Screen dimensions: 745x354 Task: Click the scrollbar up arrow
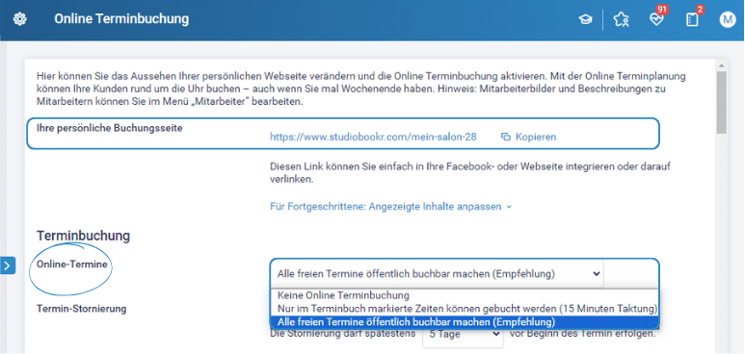coord(721,65)
